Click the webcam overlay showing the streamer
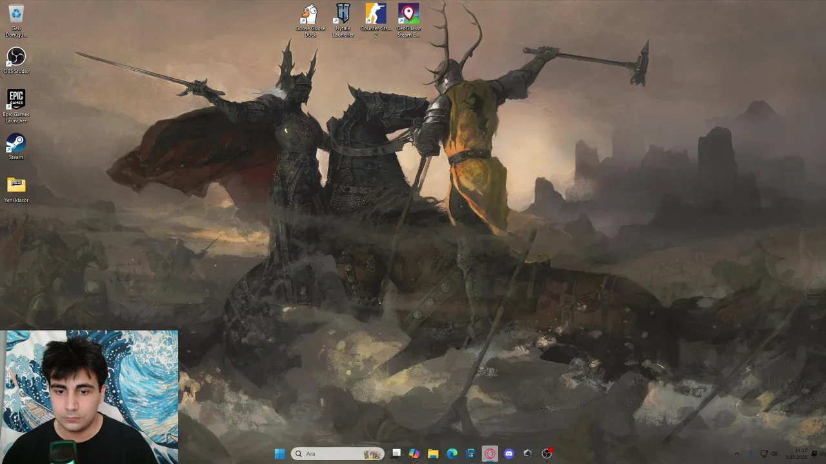The height and width of the screenshot is (464, 826). 89,397
